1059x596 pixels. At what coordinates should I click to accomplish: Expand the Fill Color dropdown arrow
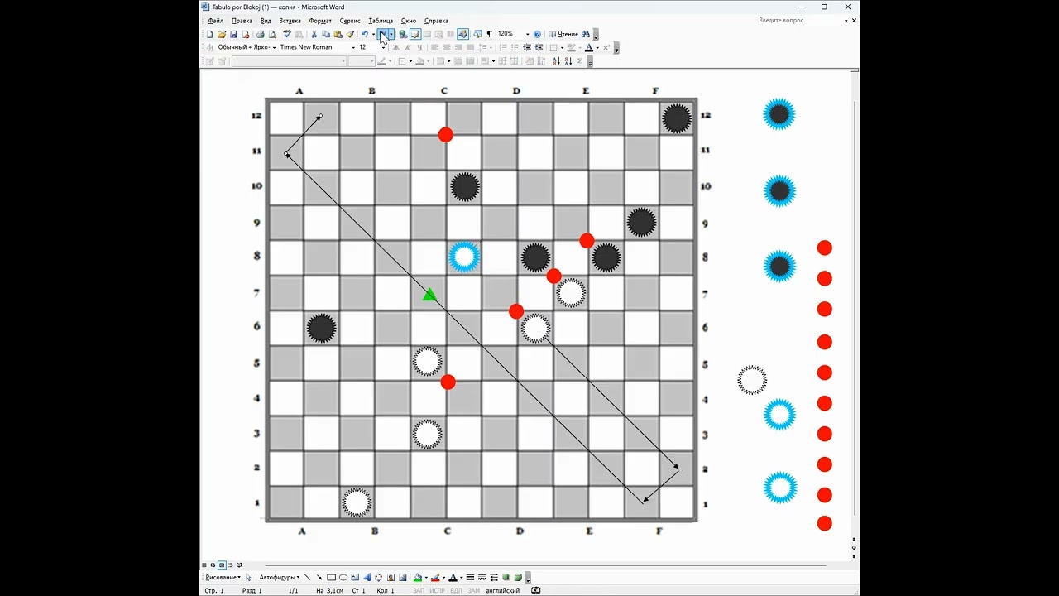click(426, 577)
